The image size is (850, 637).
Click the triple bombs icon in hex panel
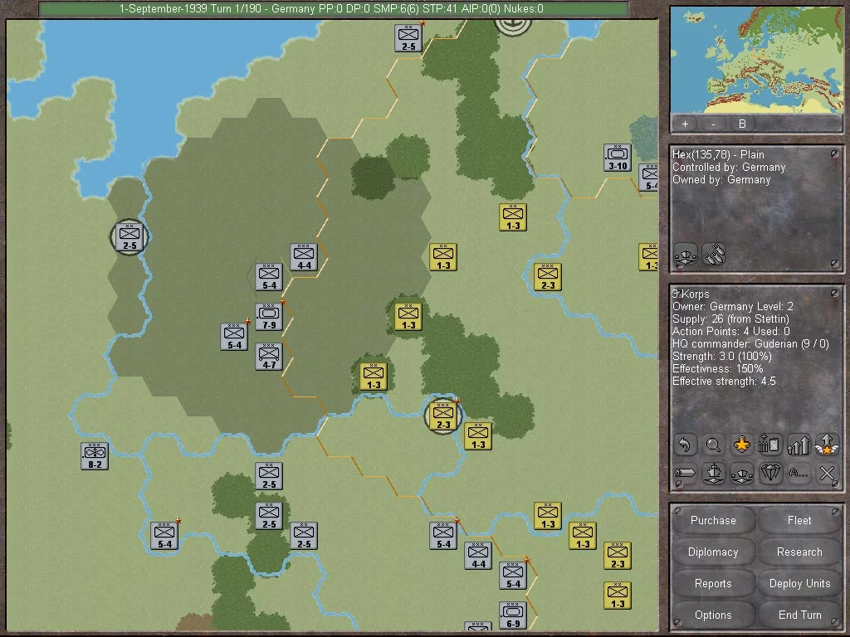713,254
